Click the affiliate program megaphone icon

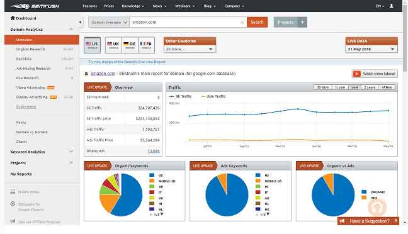[x=13, y=221]
